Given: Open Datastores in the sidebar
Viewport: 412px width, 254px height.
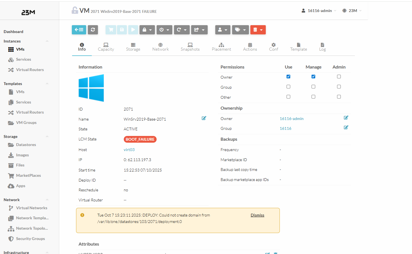Looking at the screenshot, I should pos(26,145).
